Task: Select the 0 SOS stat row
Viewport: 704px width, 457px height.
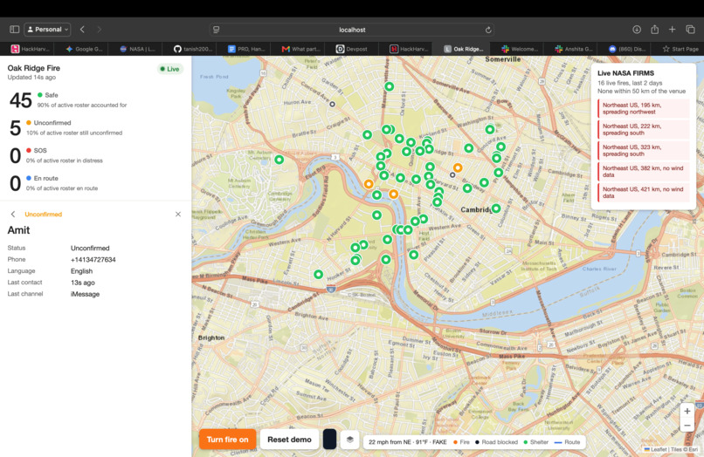Action: [x=95, y=155]
